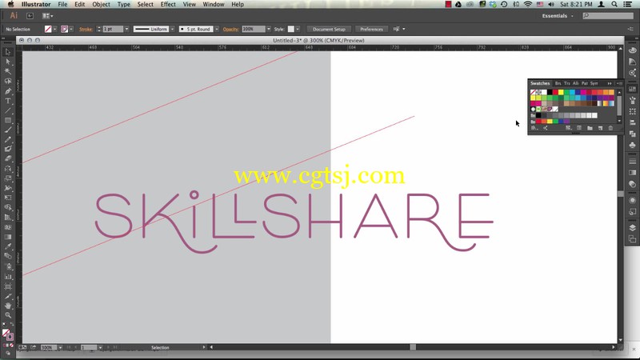The image size is (640, 360).
Task: Open the 5 pt. Round brush dropdown
Action: (x=217, y=30)
